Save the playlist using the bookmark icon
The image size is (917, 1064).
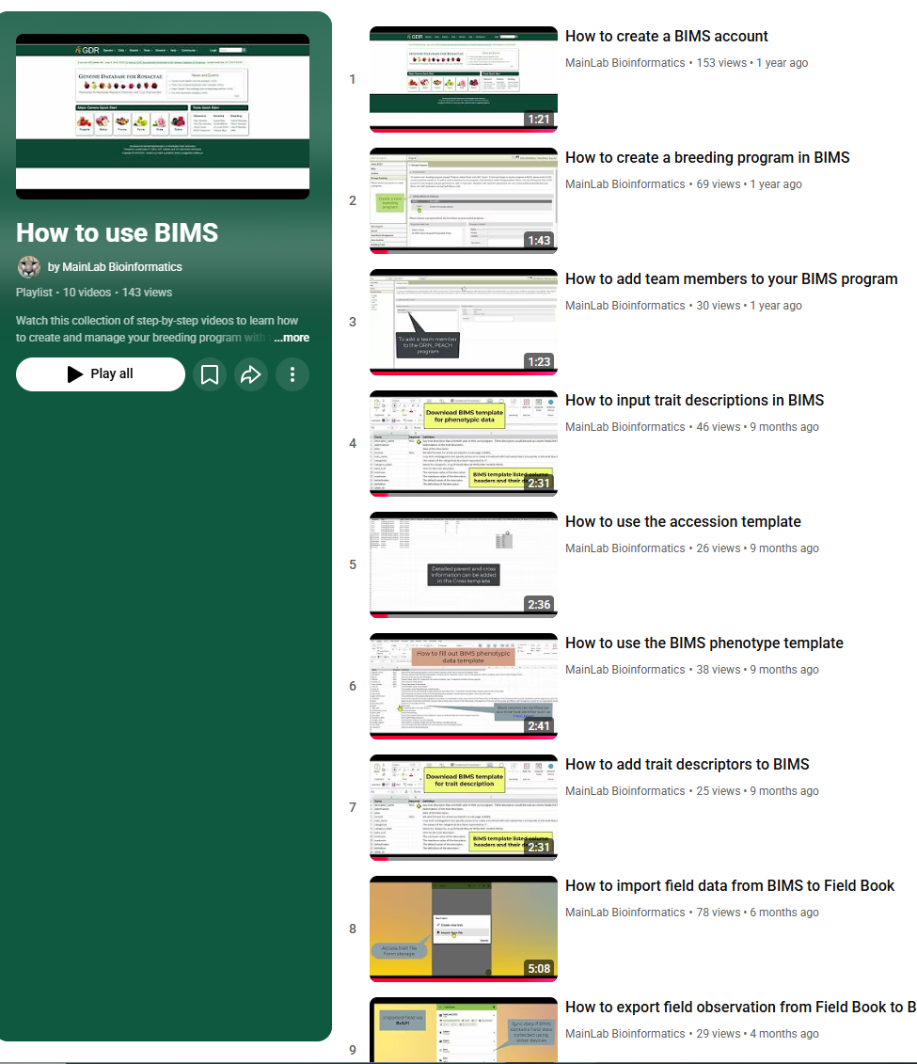click(209, 374)
